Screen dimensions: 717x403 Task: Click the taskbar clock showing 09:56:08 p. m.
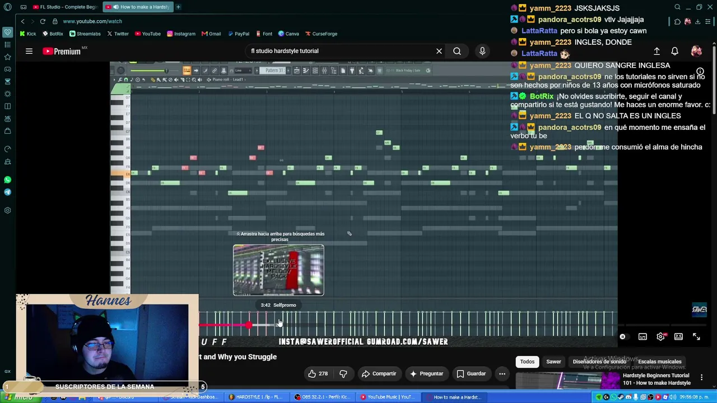[693, 397]
